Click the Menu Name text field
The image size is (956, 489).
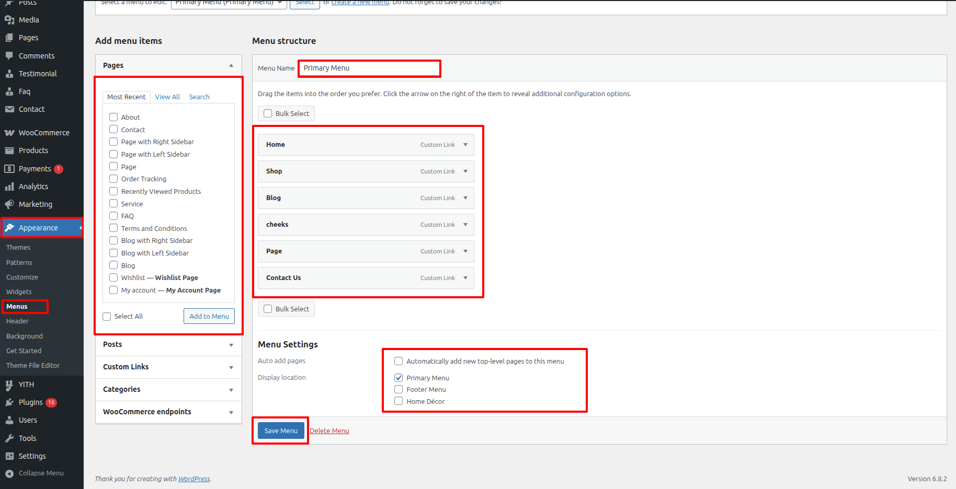point(369,68)
